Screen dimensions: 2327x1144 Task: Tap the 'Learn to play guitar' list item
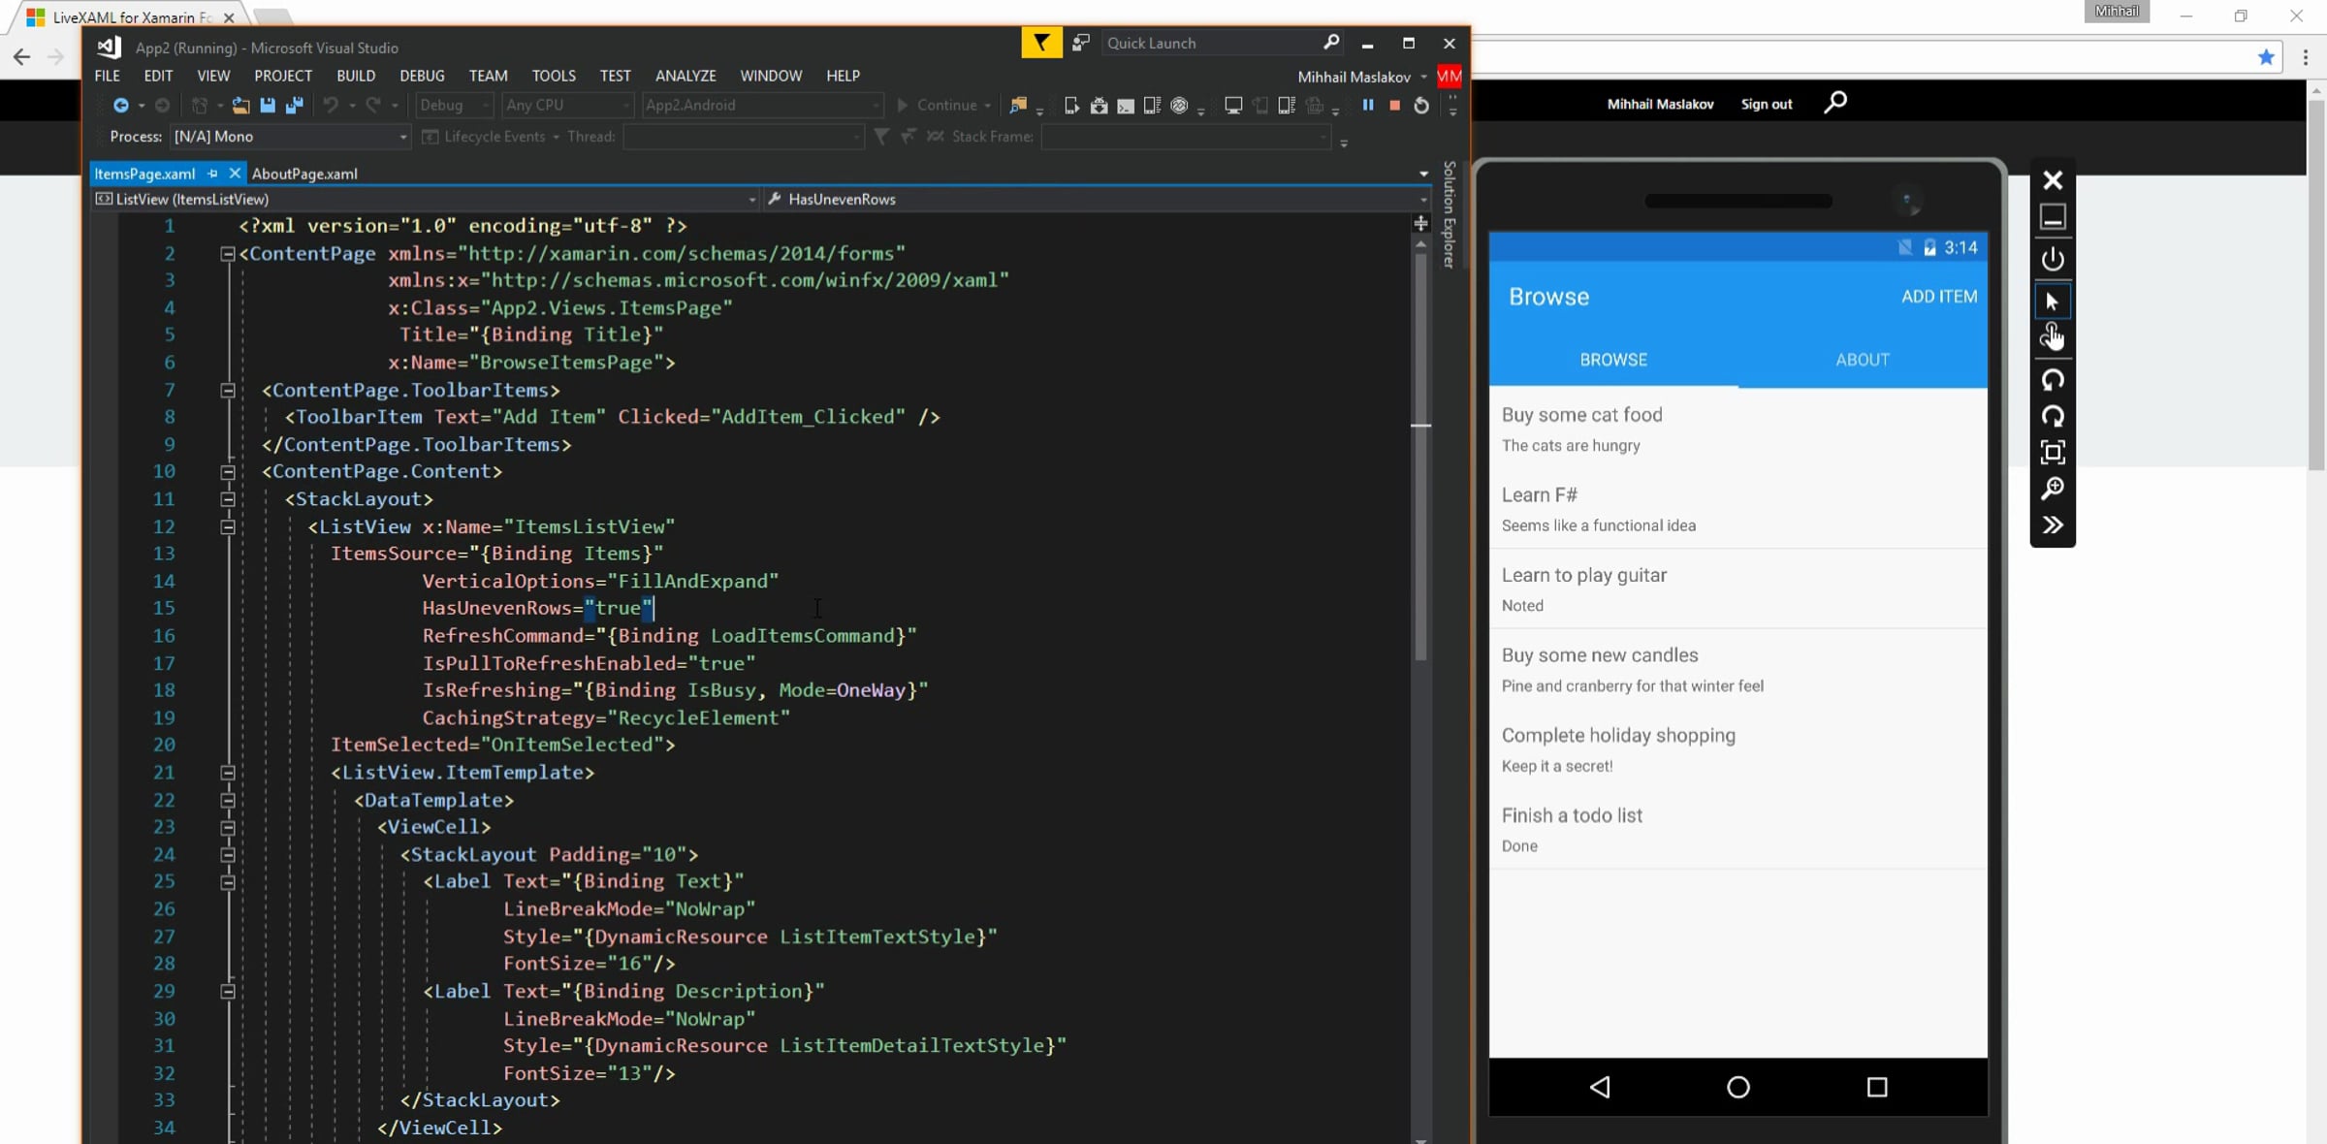point(1738,588)
